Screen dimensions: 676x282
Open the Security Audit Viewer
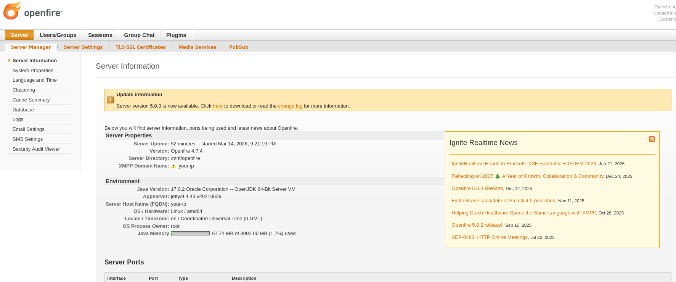pyautogui.click(x=36, y=149)
